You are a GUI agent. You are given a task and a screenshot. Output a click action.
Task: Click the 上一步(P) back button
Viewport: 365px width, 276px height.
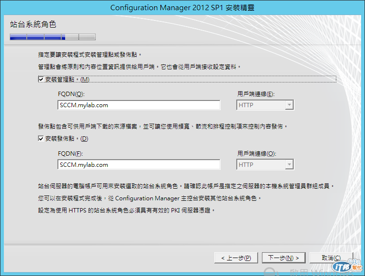[236, 258]
